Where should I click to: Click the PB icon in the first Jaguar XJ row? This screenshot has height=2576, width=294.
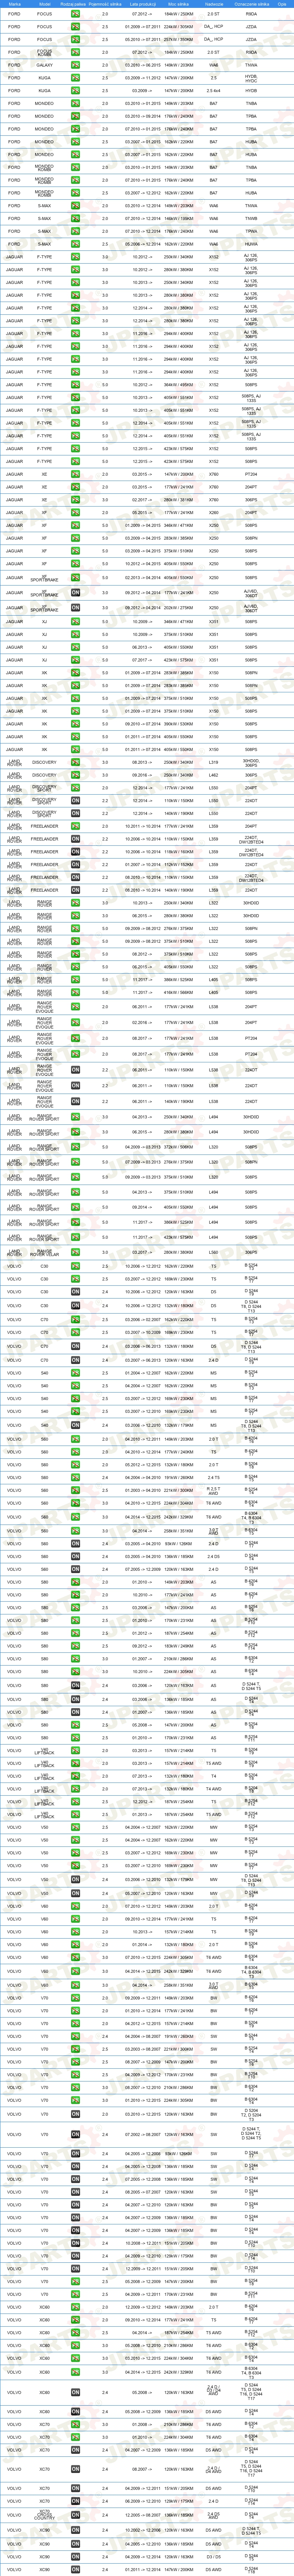coord(75,621)
